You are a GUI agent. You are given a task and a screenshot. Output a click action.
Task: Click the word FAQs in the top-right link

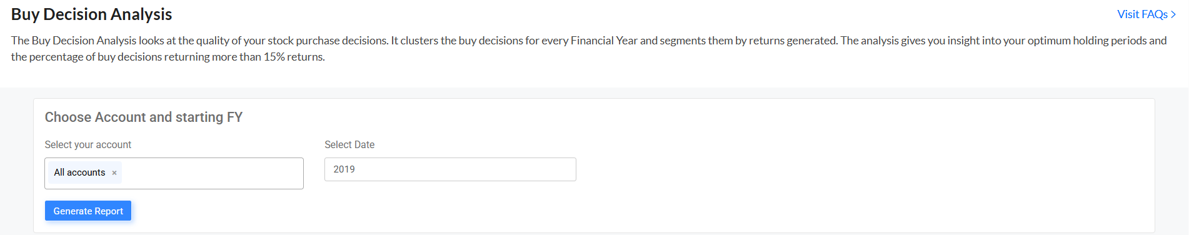(1156, 14)
